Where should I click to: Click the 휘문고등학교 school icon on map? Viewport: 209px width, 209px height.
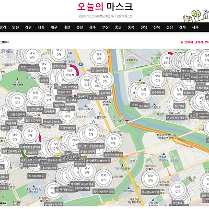point(85,106)
